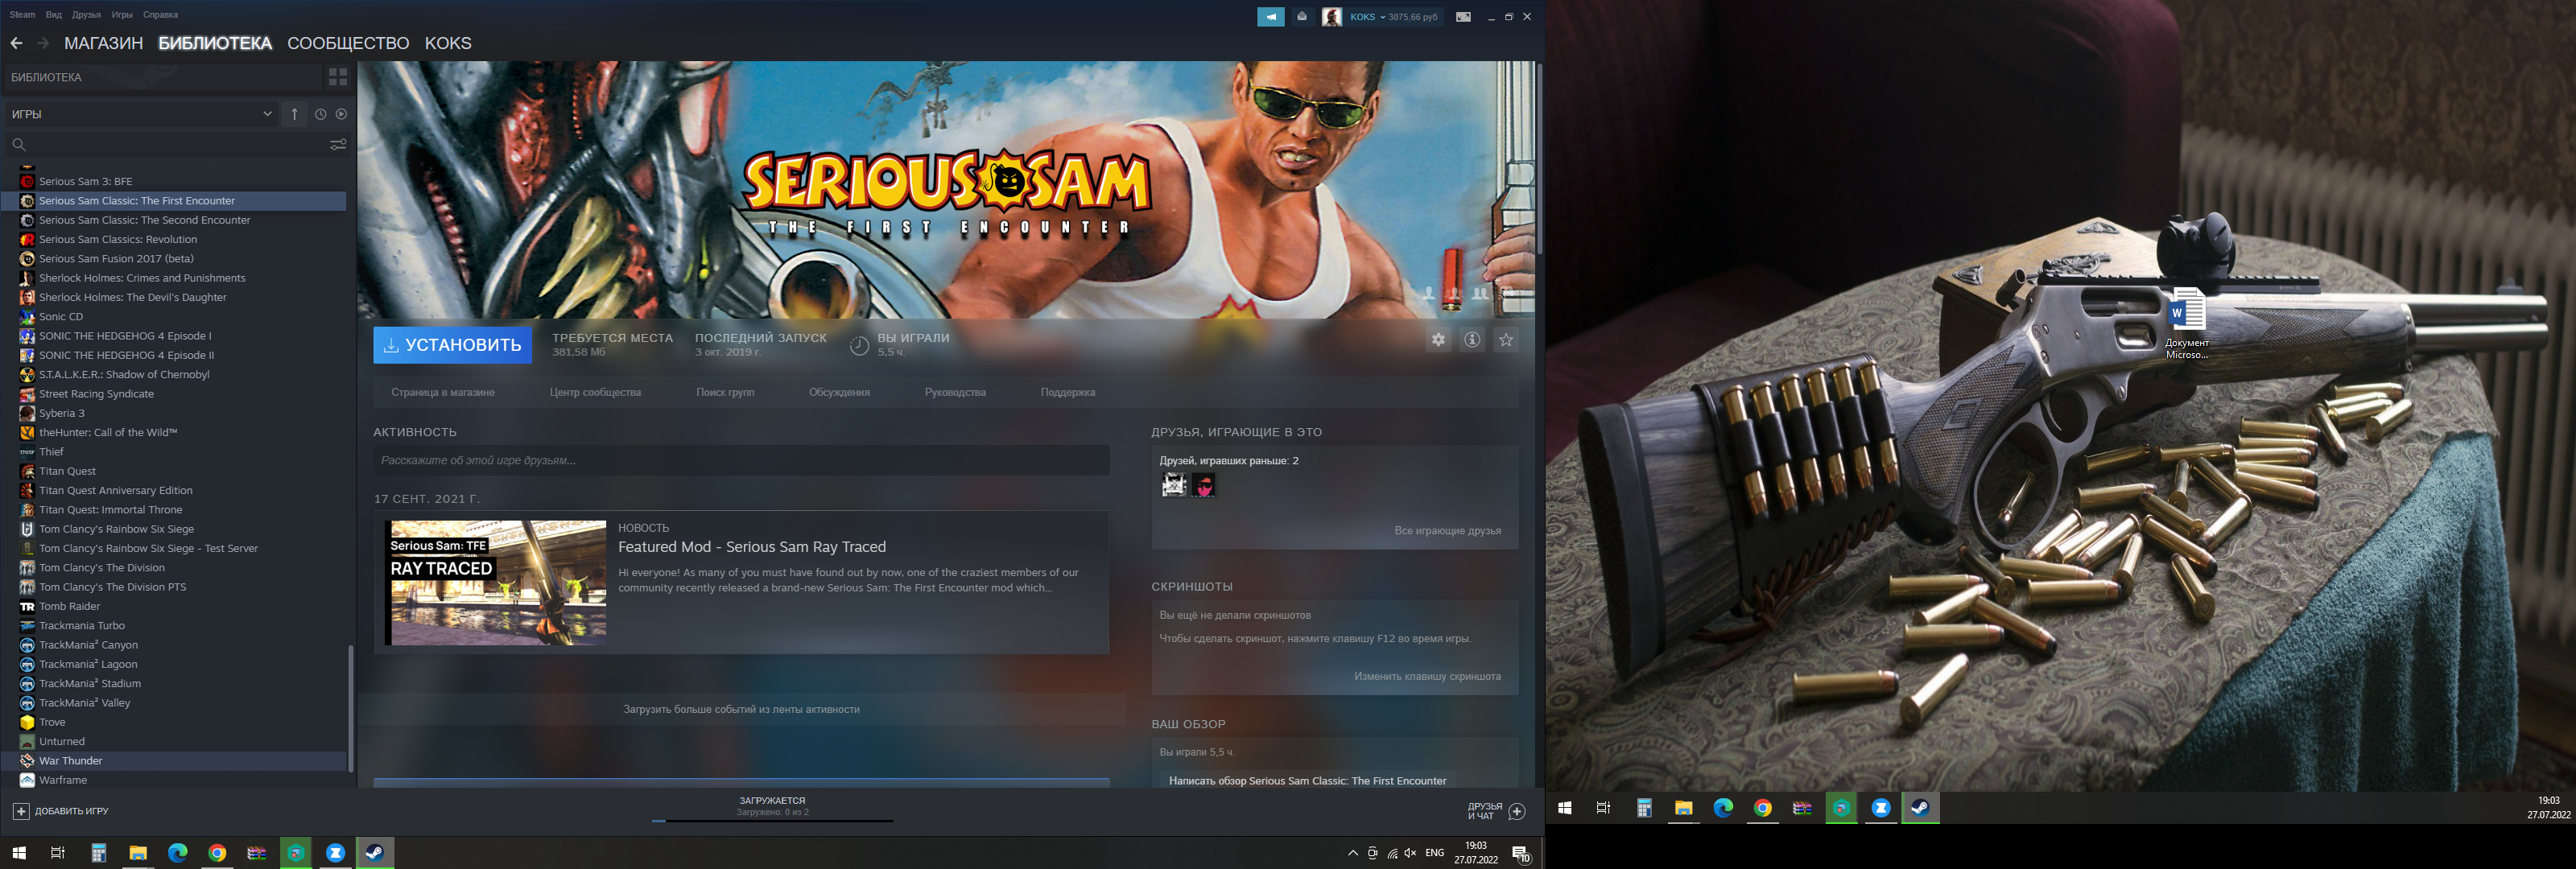Click second friend avatar who played
This screenshot has height=869, width=2576.
coord(1203,486)
